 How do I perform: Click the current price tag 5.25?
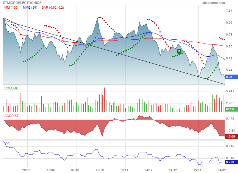[231, 77]
